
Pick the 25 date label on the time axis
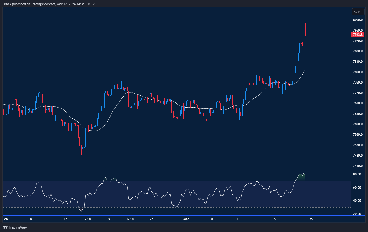click(x=311, y=219)
